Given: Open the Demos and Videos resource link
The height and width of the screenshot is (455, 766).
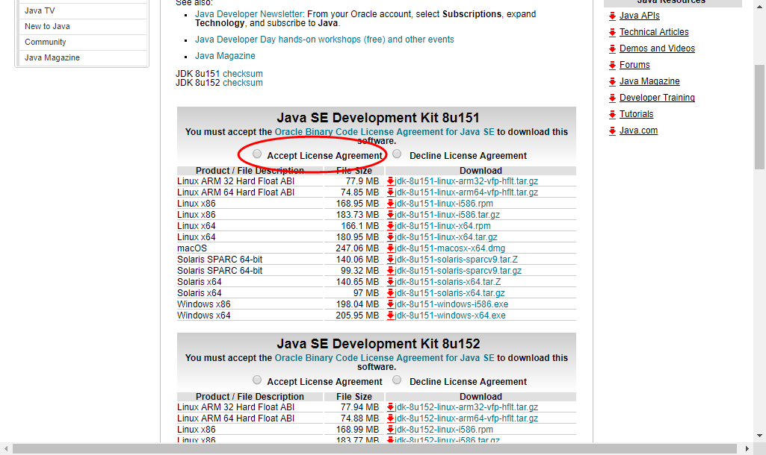Looking at the screenshot, I should point(657,48).
